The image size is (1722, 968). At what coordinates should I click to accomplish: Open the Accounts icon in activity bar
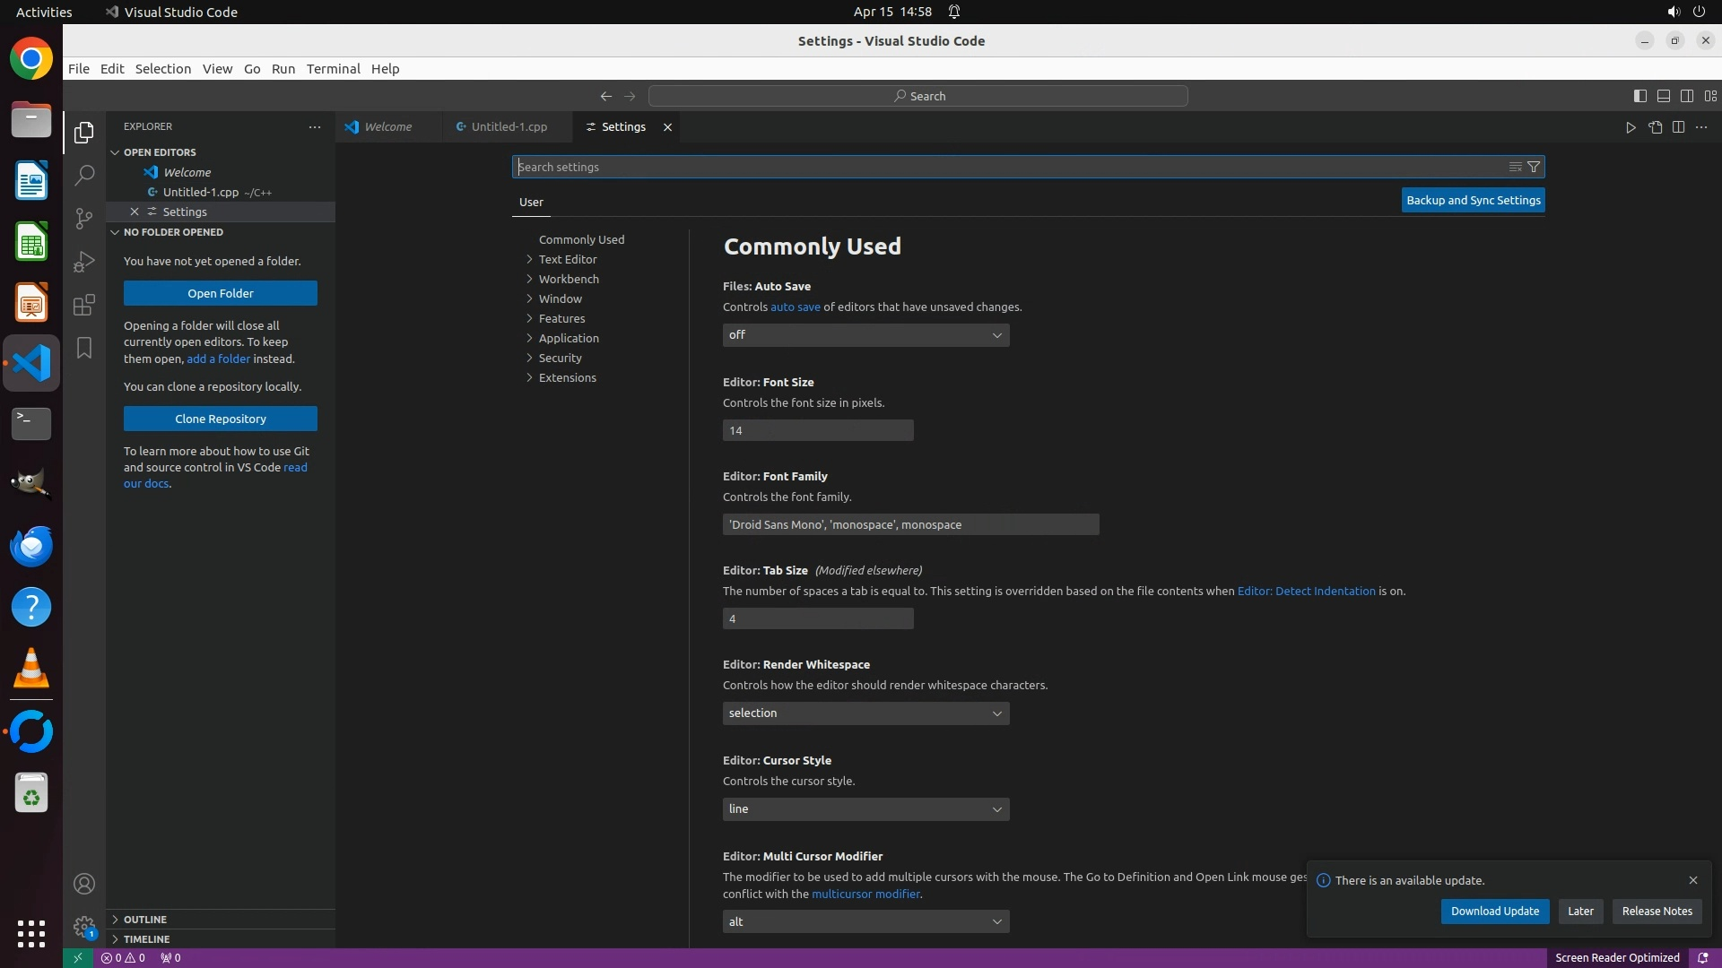(84, 884)
